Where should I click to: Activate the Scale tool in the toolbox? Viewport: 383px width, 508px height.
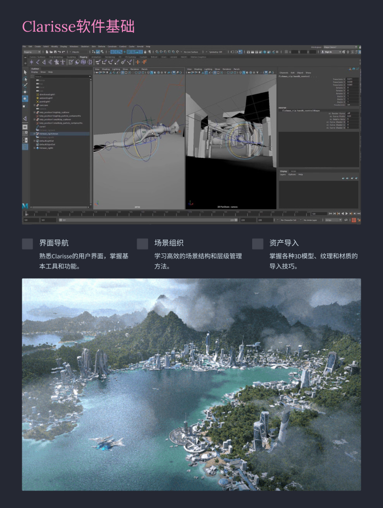tap(25, 106)
